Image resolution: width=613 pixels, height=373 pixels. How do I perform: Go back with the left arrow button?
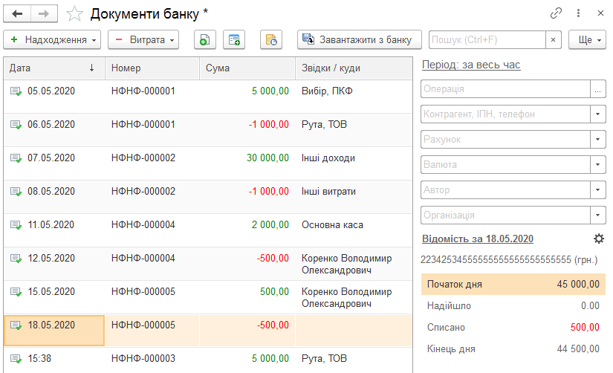[x=17, y=14]
